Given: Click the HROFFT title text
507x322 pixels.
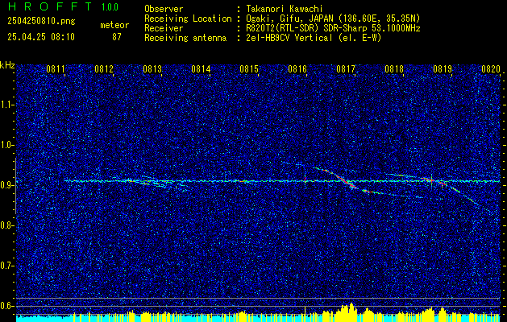Looking at the screenshot, I should click(x=49, y=6).
